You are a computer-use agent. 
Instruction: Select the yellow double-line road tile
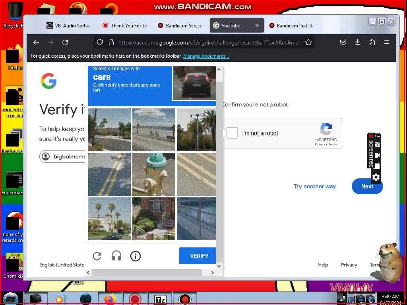tap(109, 174)
